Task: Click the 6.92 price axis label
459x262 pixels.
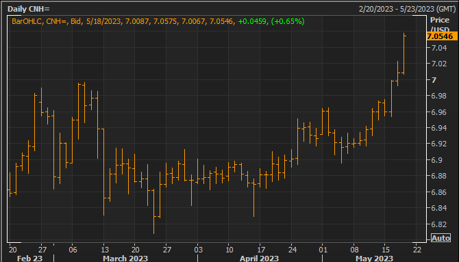Action: (439, 144)
